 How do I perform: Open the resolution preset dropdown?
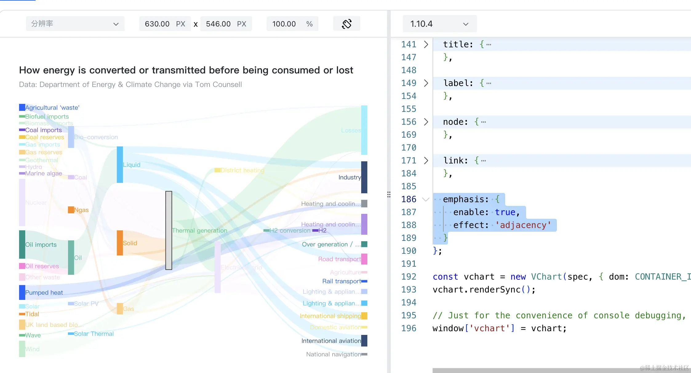(x=75, y=24)
